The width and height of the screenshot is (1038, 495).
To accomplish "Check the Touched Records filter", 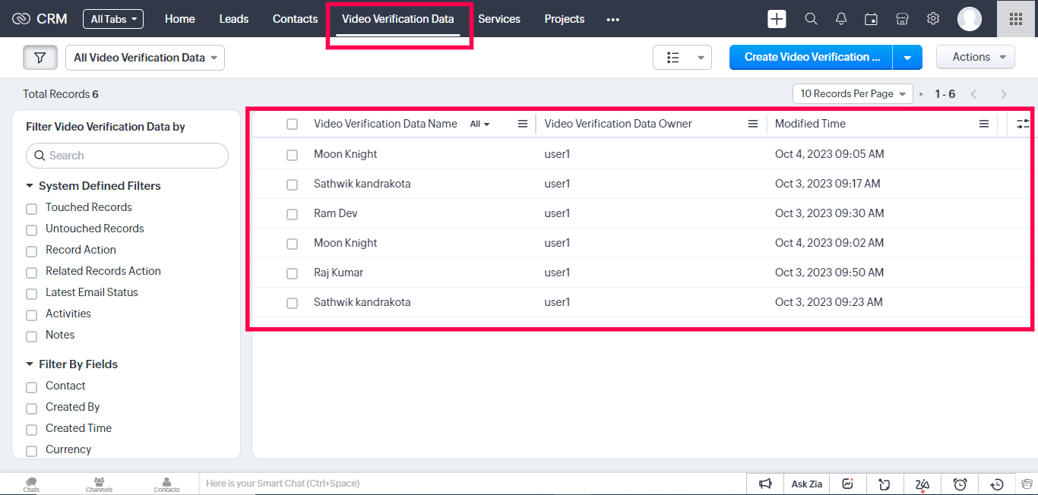I will click(32, 209).
